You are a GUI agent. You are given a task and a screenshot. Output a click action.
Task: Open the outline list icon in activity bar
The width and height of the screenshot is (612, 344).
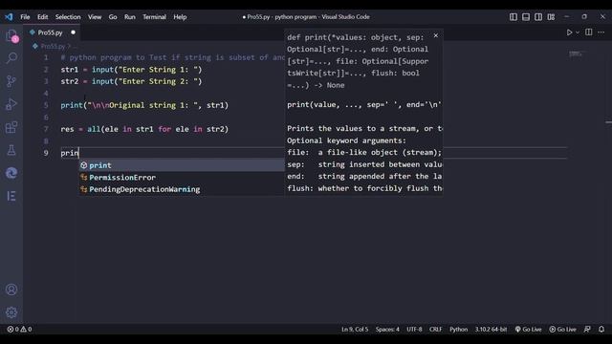coord(11,196)
